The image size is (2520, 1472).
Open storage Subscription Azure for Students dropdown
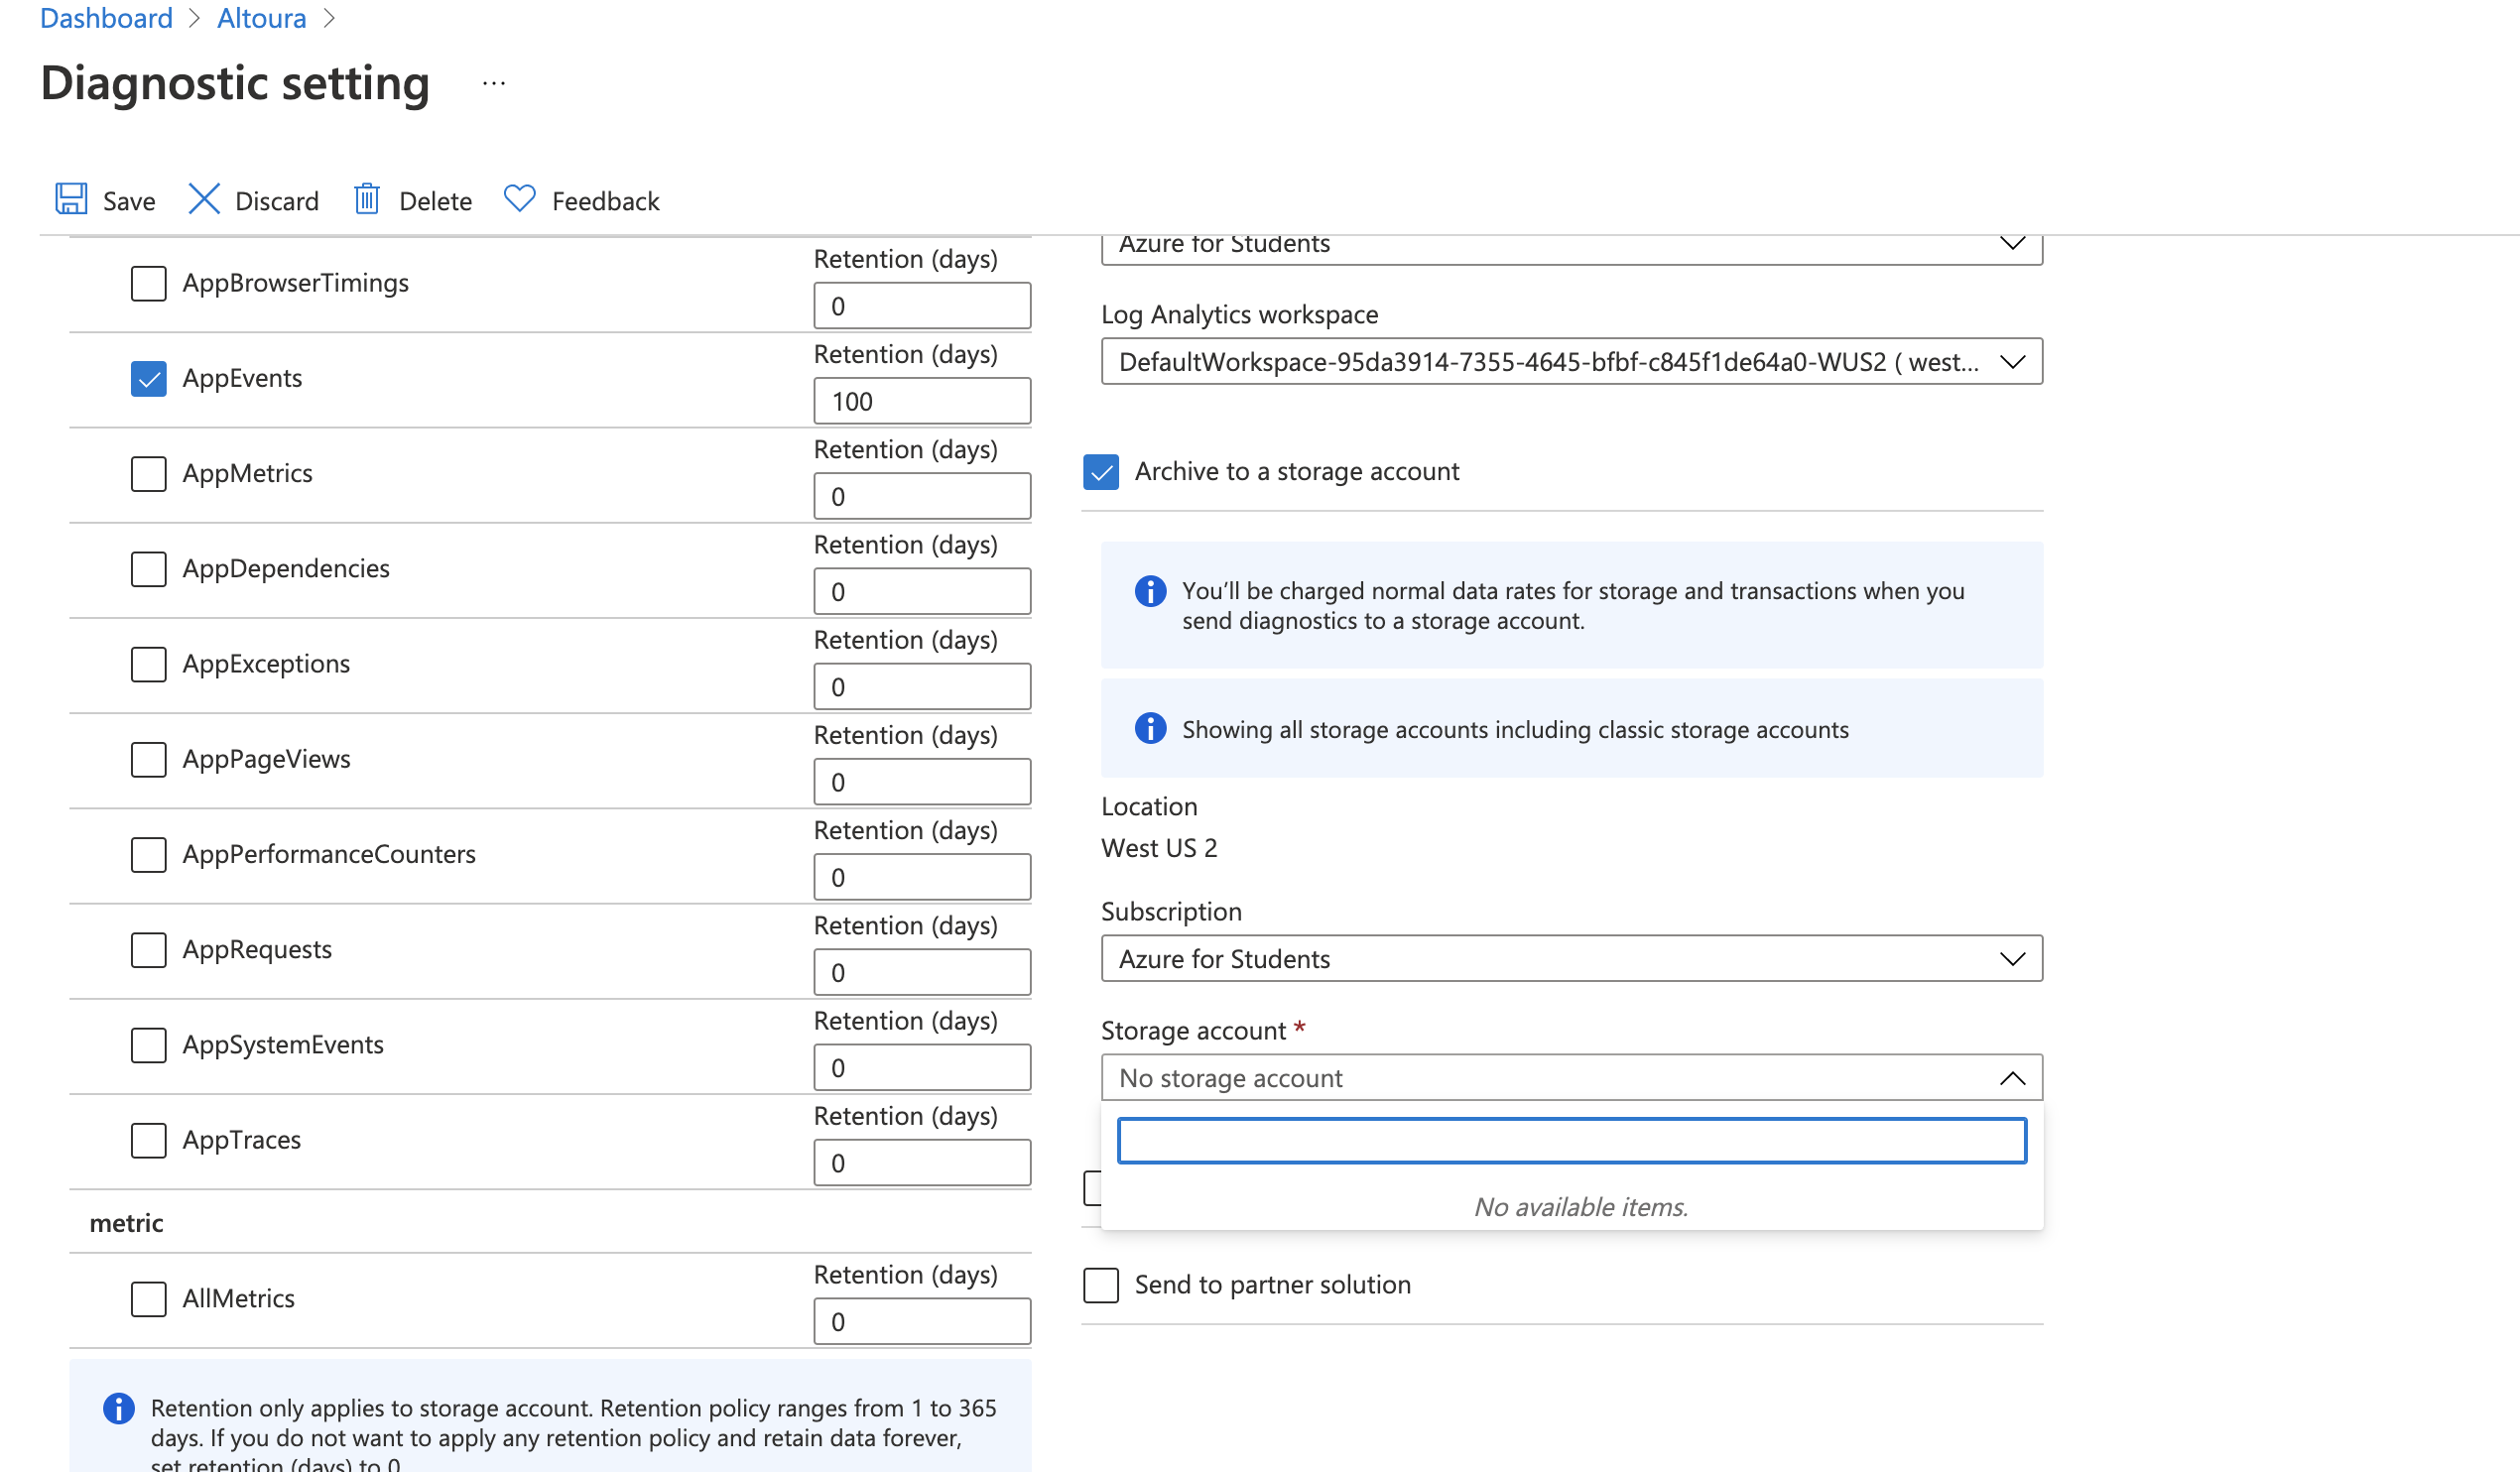pos(1571,959)
